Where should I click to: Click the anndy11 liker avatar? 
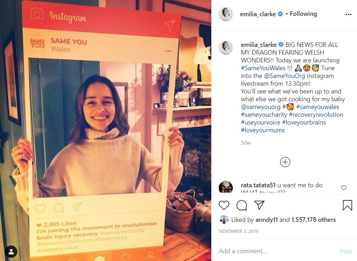pos(224,220)
